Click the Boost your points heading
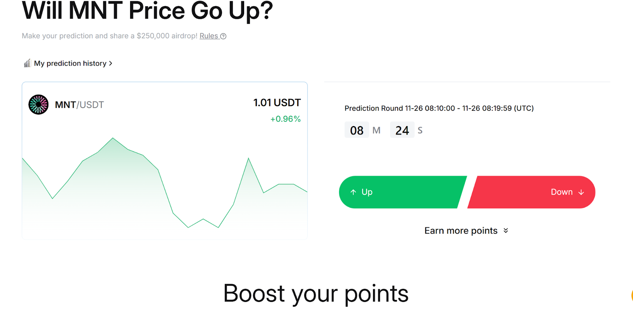633x311 pixels. [x=316, y=294]
